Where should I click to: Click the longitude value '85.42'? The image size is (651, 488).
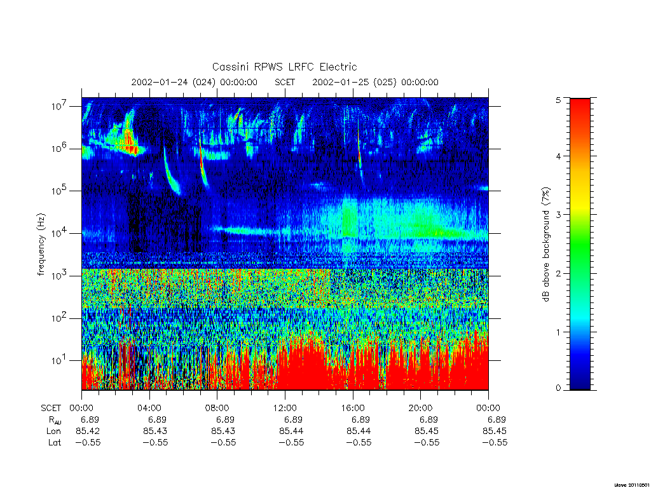click(88, 431)
